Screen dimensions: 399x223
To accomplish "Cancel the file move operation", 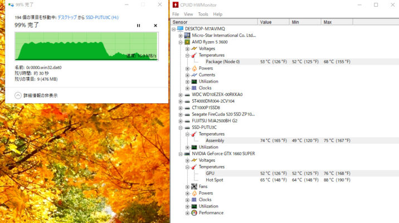I will tap(155, 26).
